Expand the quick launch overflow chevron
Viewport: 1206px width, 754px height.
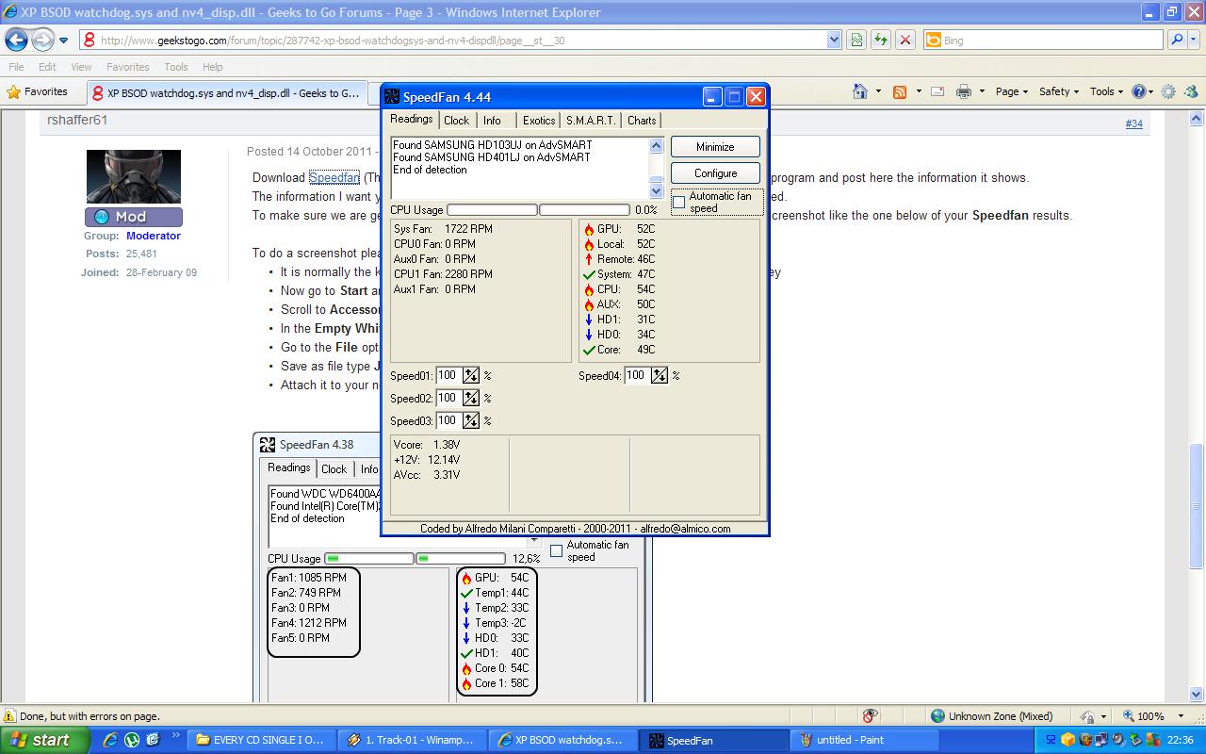176,736
